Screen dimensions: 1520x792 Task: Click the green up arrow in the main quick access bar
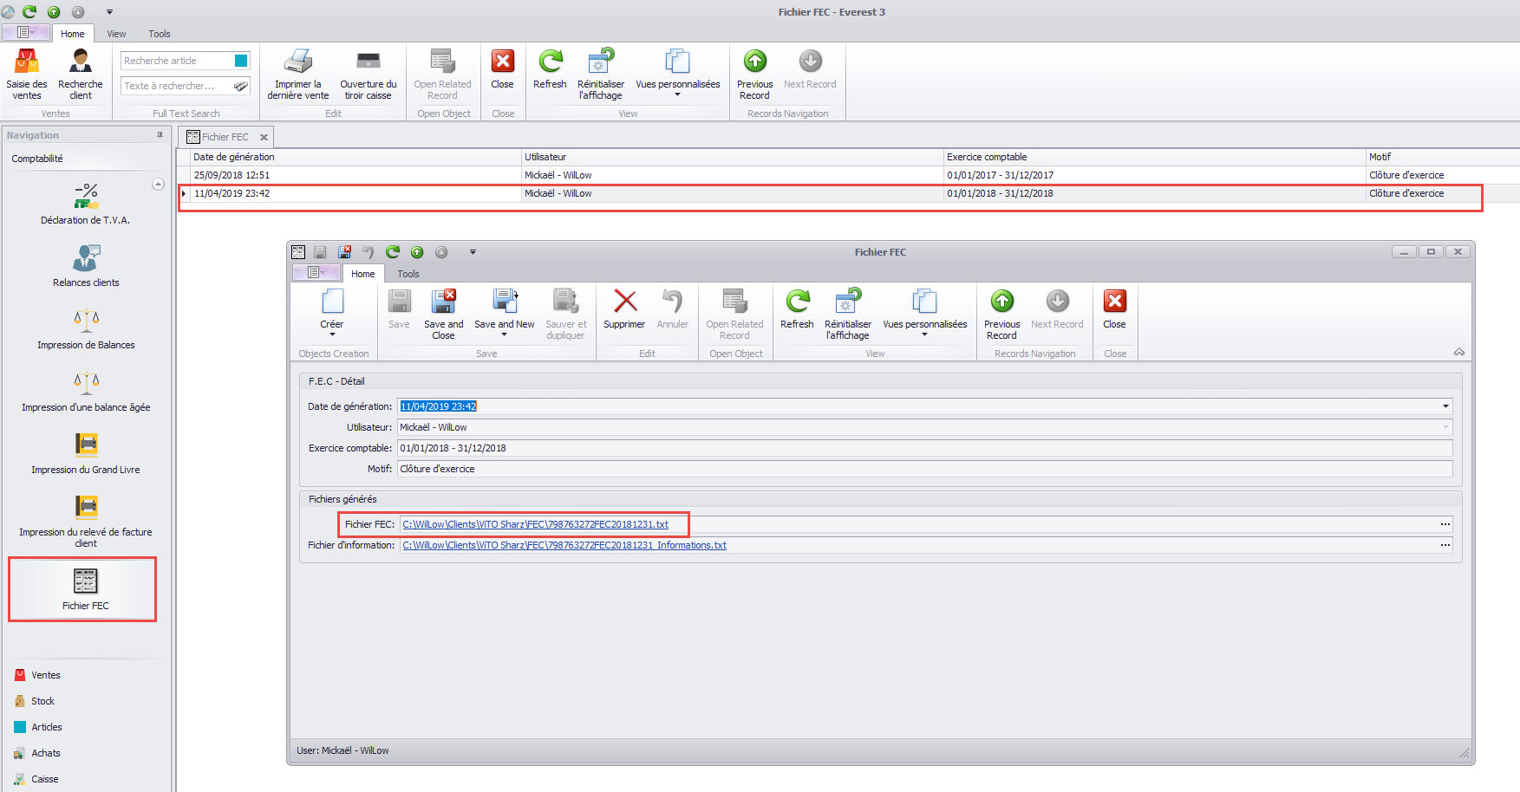pos(54,11)
